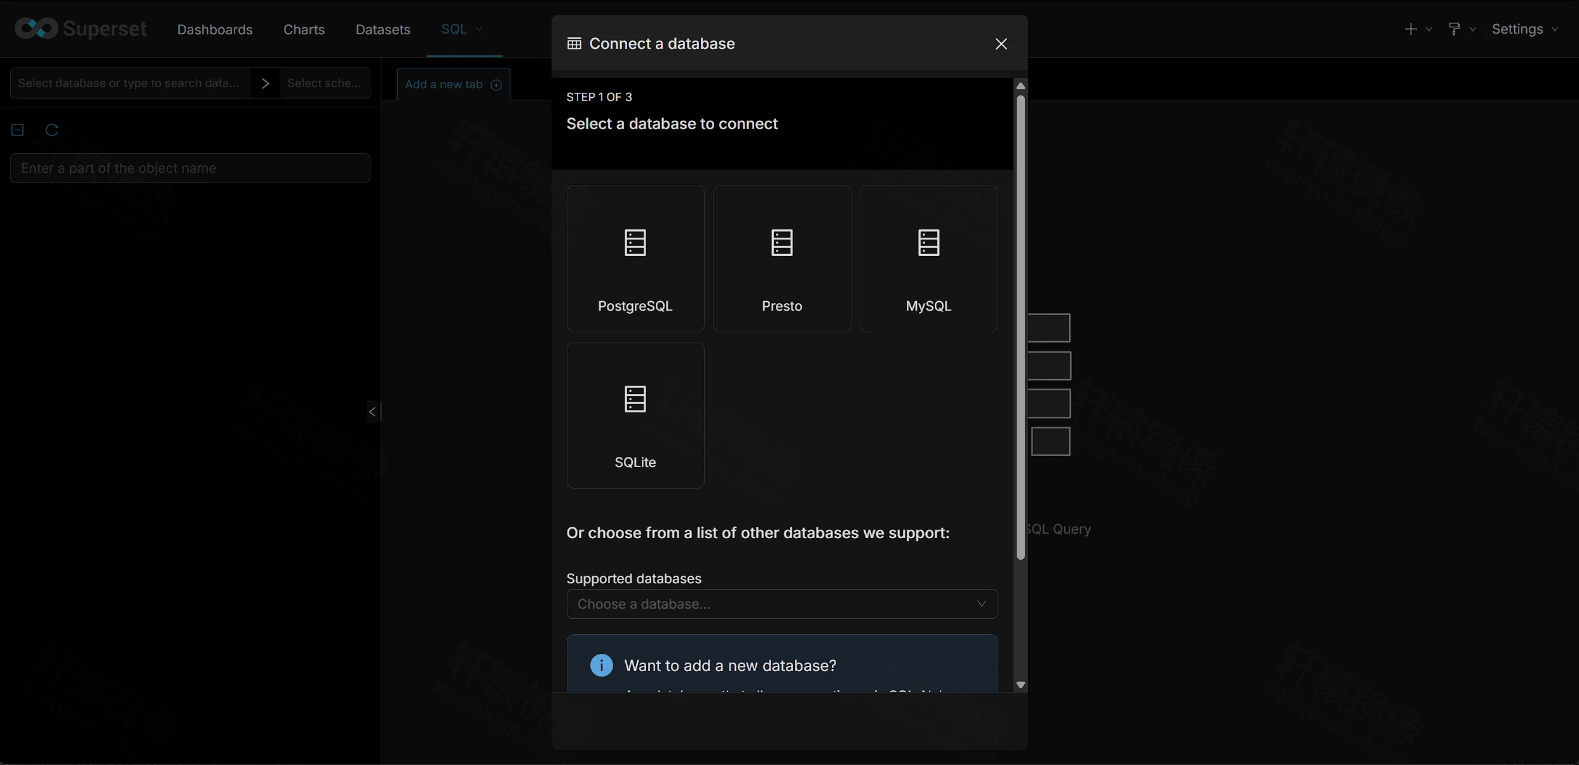Click the Add a new tab button
Screen dimensions: 1579x765
point(453,85)
